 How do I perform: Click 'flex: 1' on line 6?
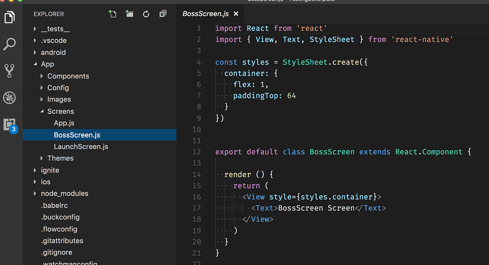249,84
